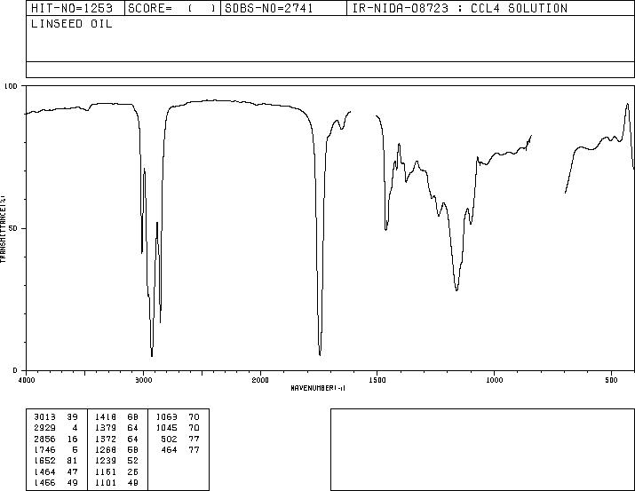The image size is (635, 491).
Task: Click the empty comment box at bottom right
Action: click(x=482, y=449)
